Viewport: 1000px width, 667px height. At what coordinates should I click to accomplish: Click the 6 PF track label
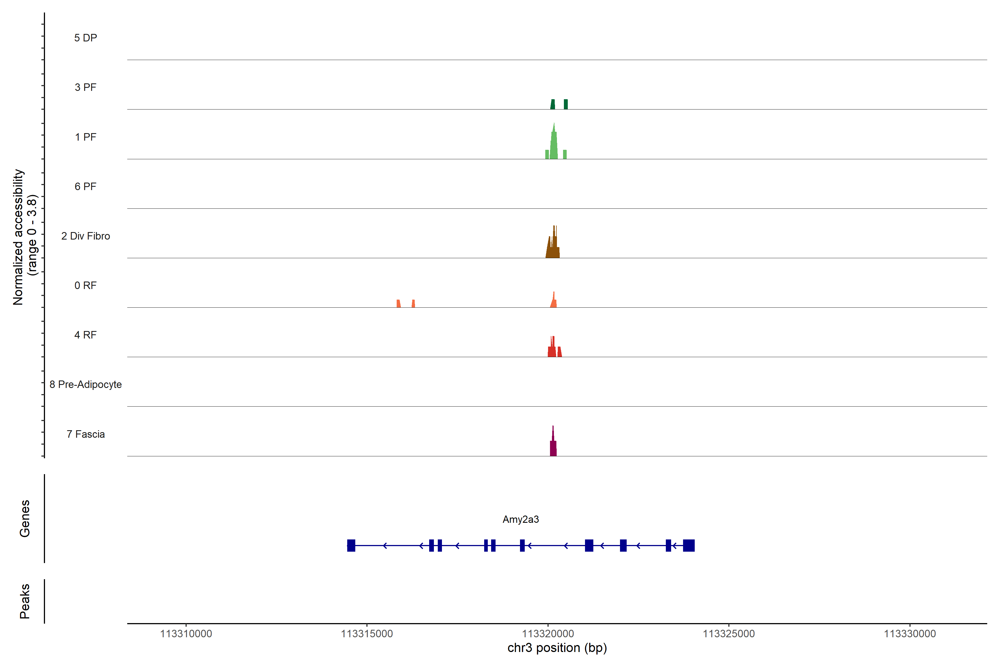pos(86,186)
